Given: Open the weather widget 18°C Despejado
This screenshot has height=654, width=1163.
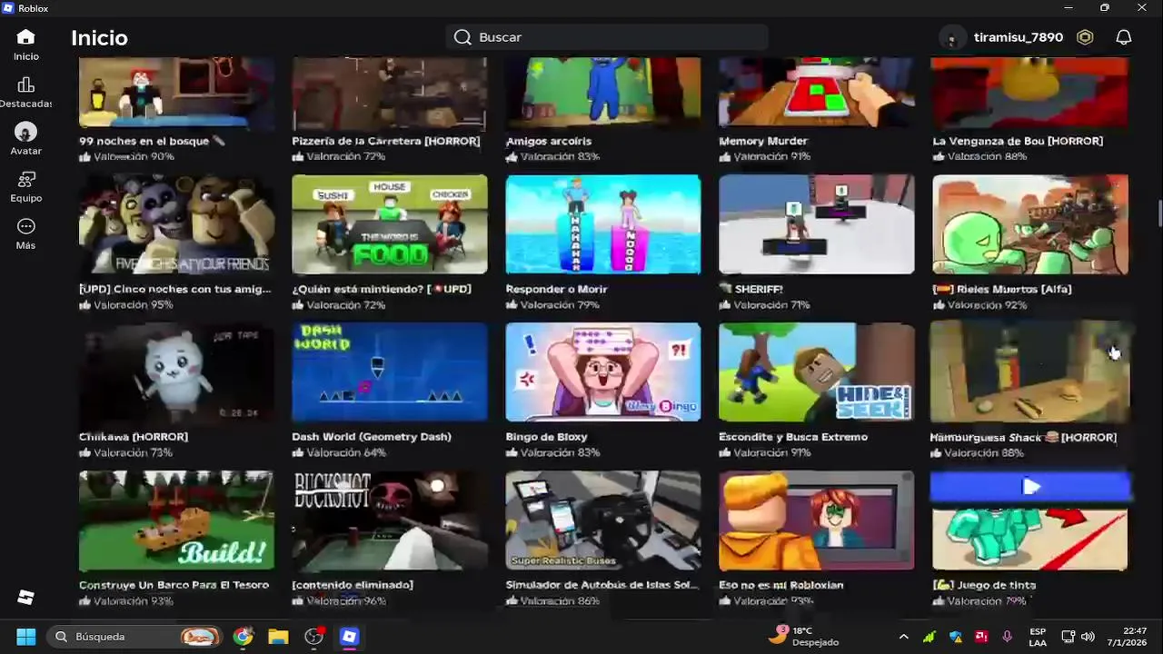Looking at the screenshot, I should coord(803,636).
